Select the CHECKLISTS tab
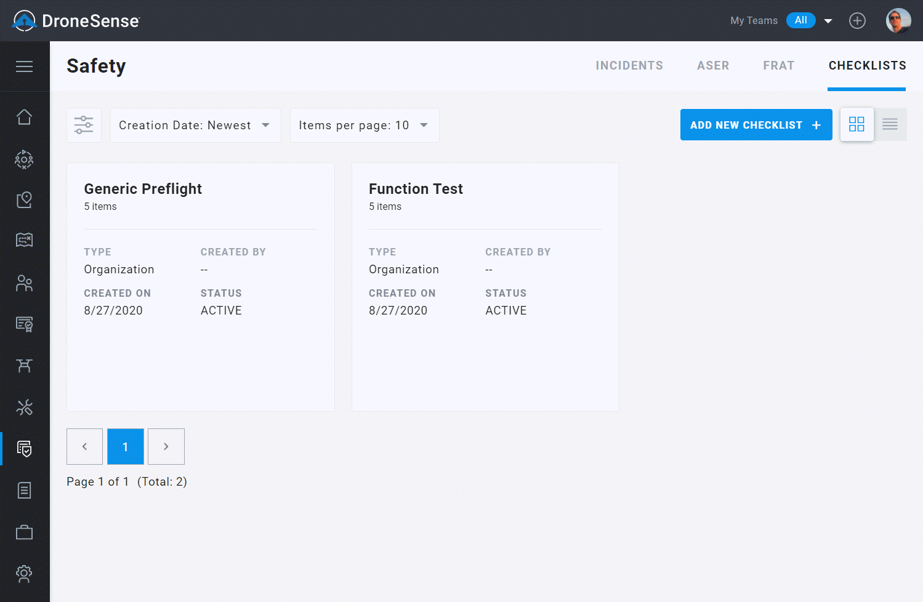The height and width of the screenshot is (602, 923). (x=867, y=65)
